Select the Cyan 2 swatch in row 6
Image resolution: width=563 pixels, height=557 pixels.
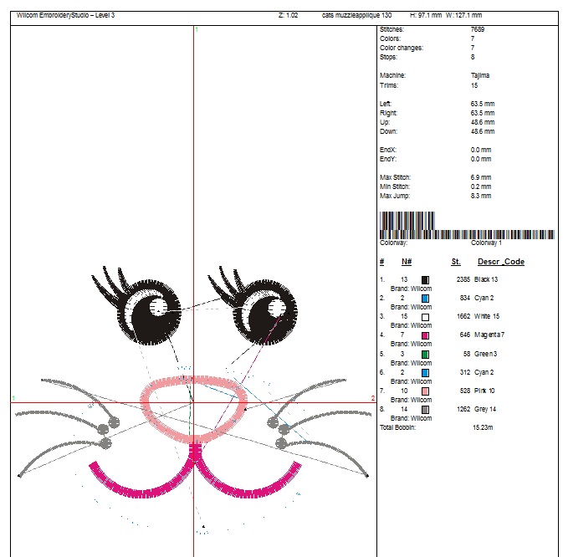pyautogui.click(x=426, y=372)
